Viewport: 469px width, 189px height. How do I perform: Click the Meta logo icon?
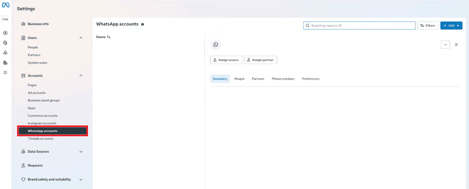6,5
